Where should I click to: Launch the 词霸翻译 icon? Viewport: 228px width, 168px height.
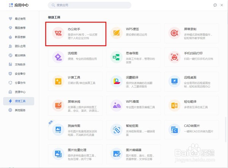point(116,82)
